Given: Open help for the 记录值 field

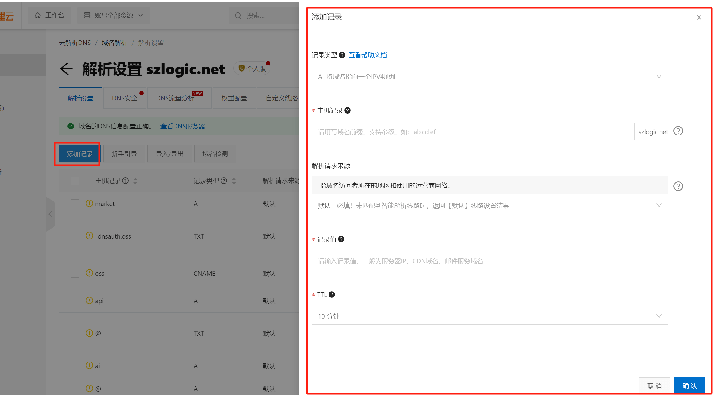Looking at the screenshot, I should pos(341,239).
